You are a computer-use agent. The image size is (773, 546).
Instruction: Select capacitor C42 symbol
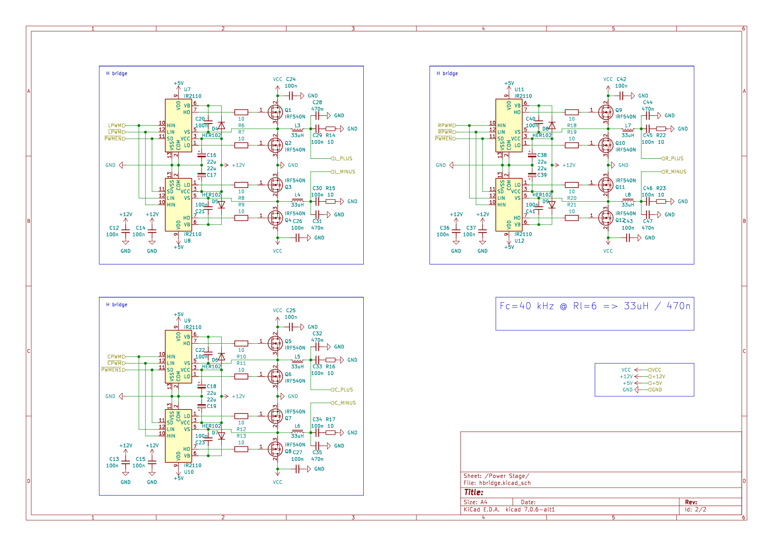click(621, 96)
